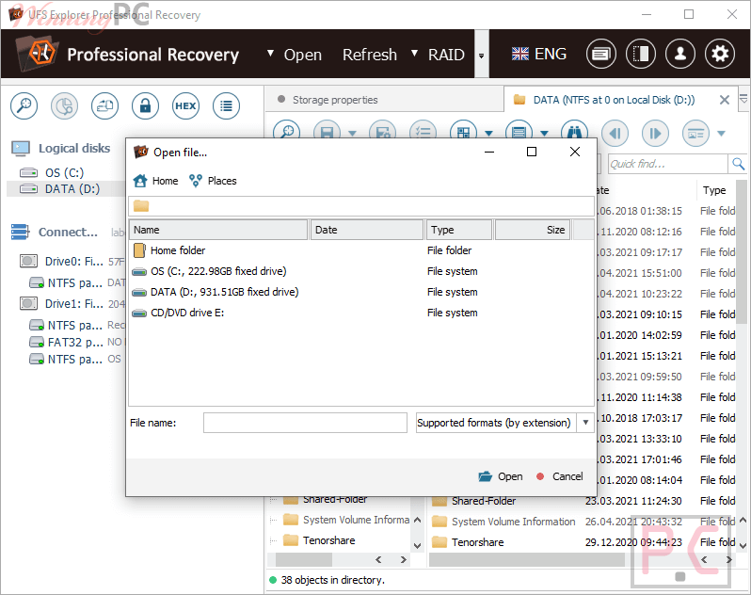Click the save disk icon in DATA toolbar
Screen dimensions: 751x595
tap(327, 130)
